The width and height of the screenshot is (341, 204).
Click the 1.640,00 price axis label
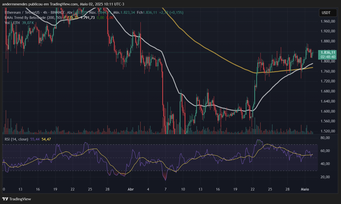point(328,101)
